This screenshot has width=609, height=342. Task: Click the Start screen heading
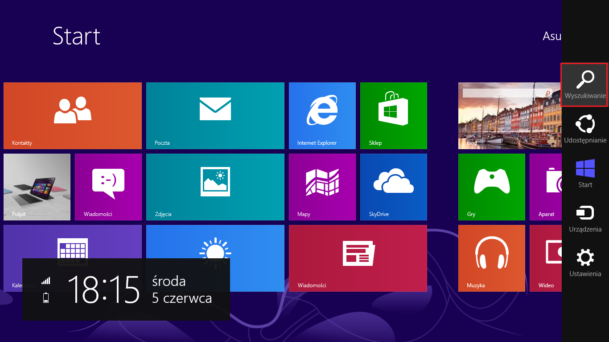(x=76, y=36)
